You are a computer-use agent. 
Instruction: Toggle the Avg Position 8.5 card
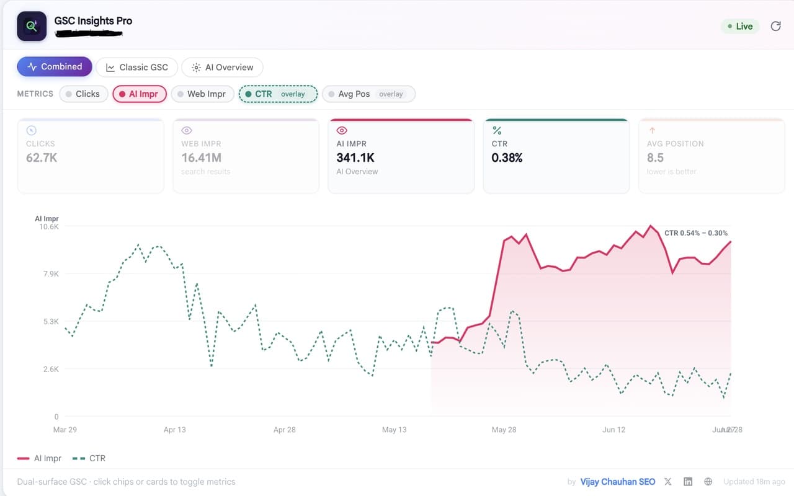[711, 156]
